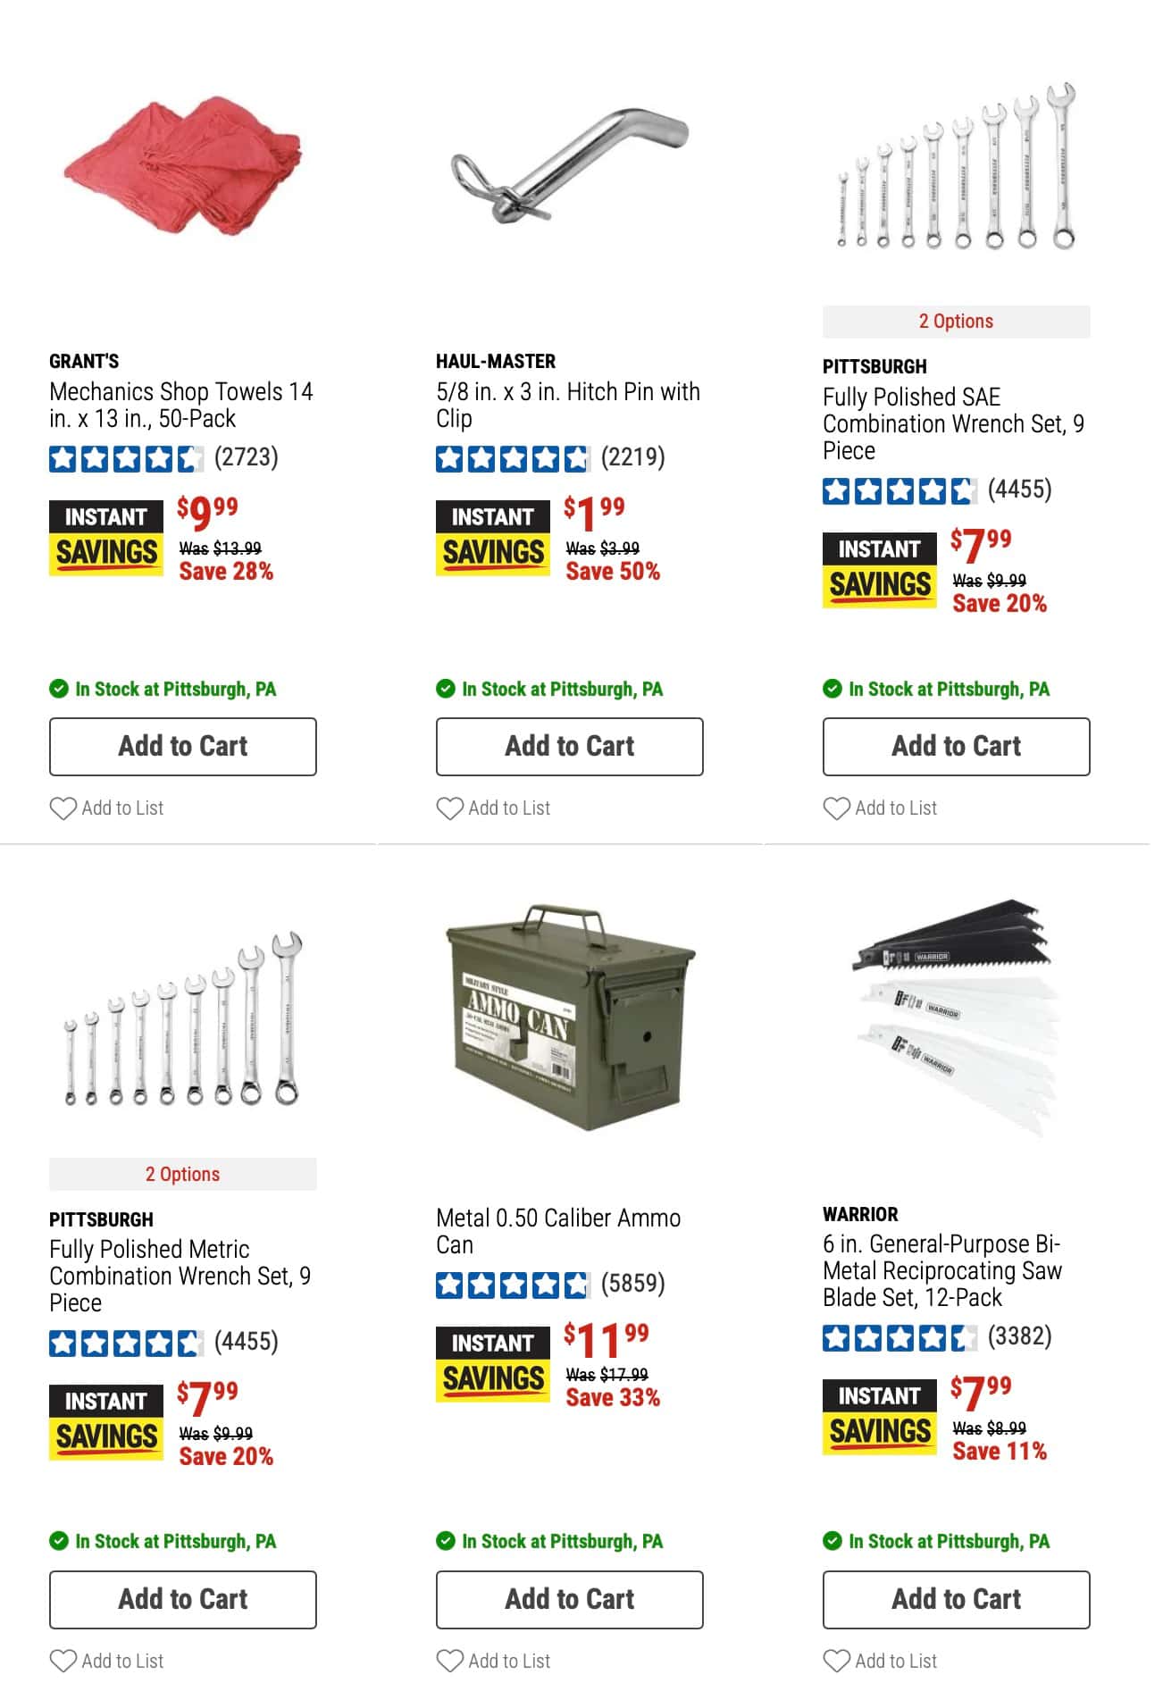This screenshot has height=1683, width=1163.
Task: Click heart icon for Ammo Can
Action: [x=449, y=1662]
